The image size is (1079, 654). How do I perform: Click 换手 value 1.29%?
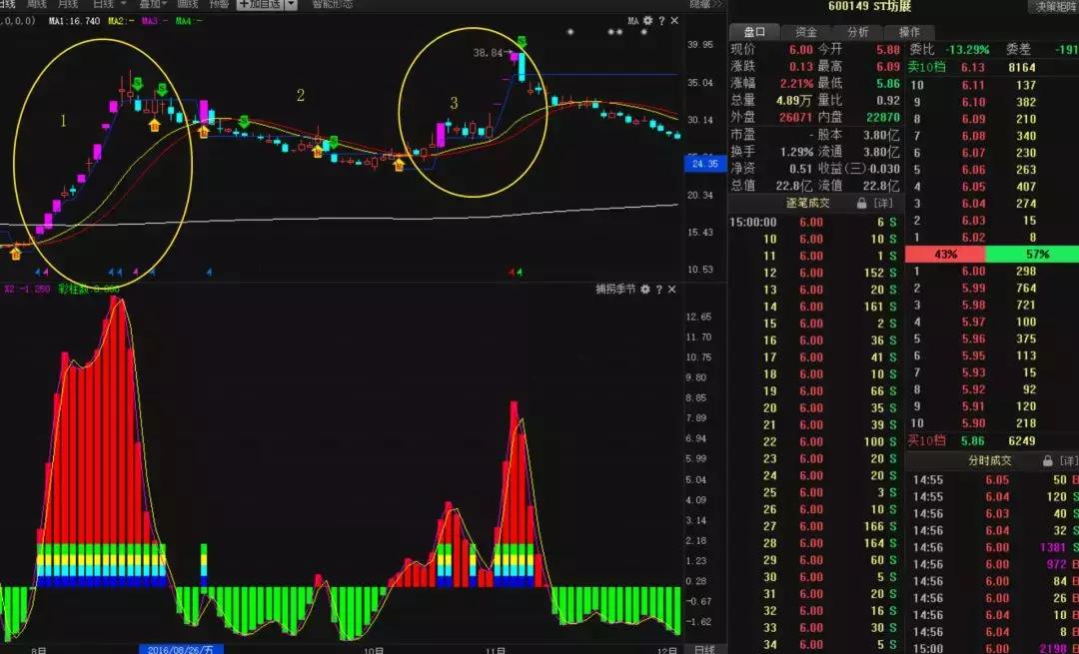pyautogui.click(x=796, y=151)
